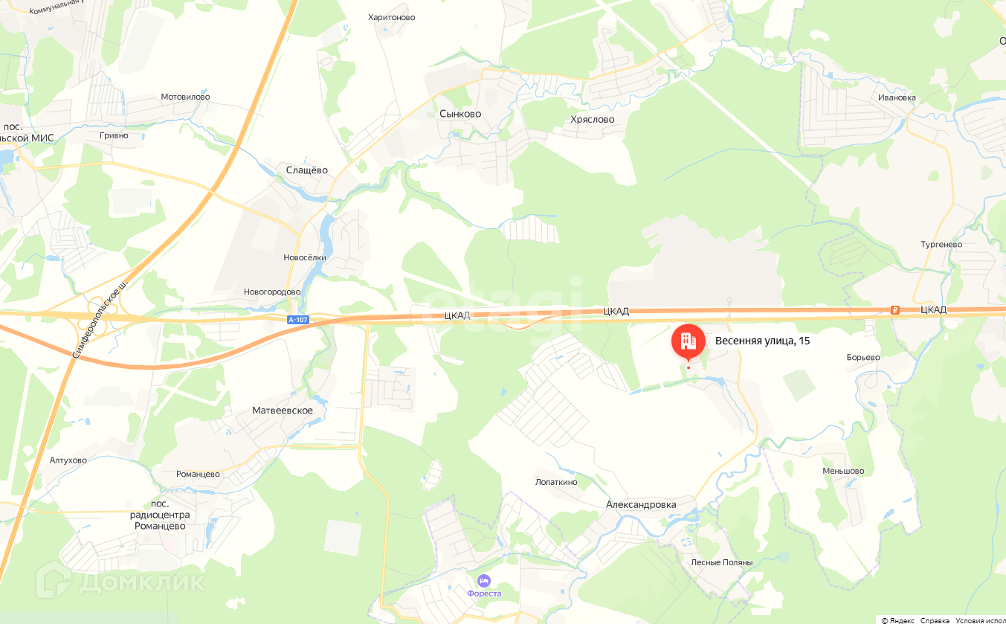This screenshot has width=1006, height=624.
Task: Click the Тургенево place label
Action: pyautogui.click(x=941, y=244)
